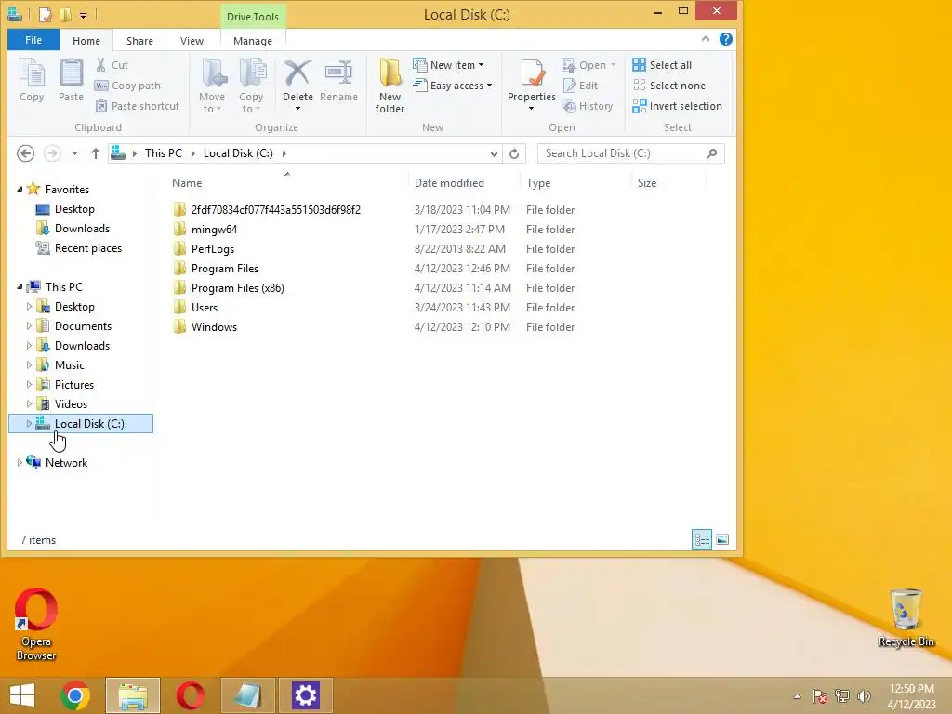Collapse the ribbon with chevron
This screenshot has height=714, width=952.
(706, 39)
